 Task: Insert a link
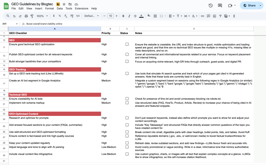point(202,16)
